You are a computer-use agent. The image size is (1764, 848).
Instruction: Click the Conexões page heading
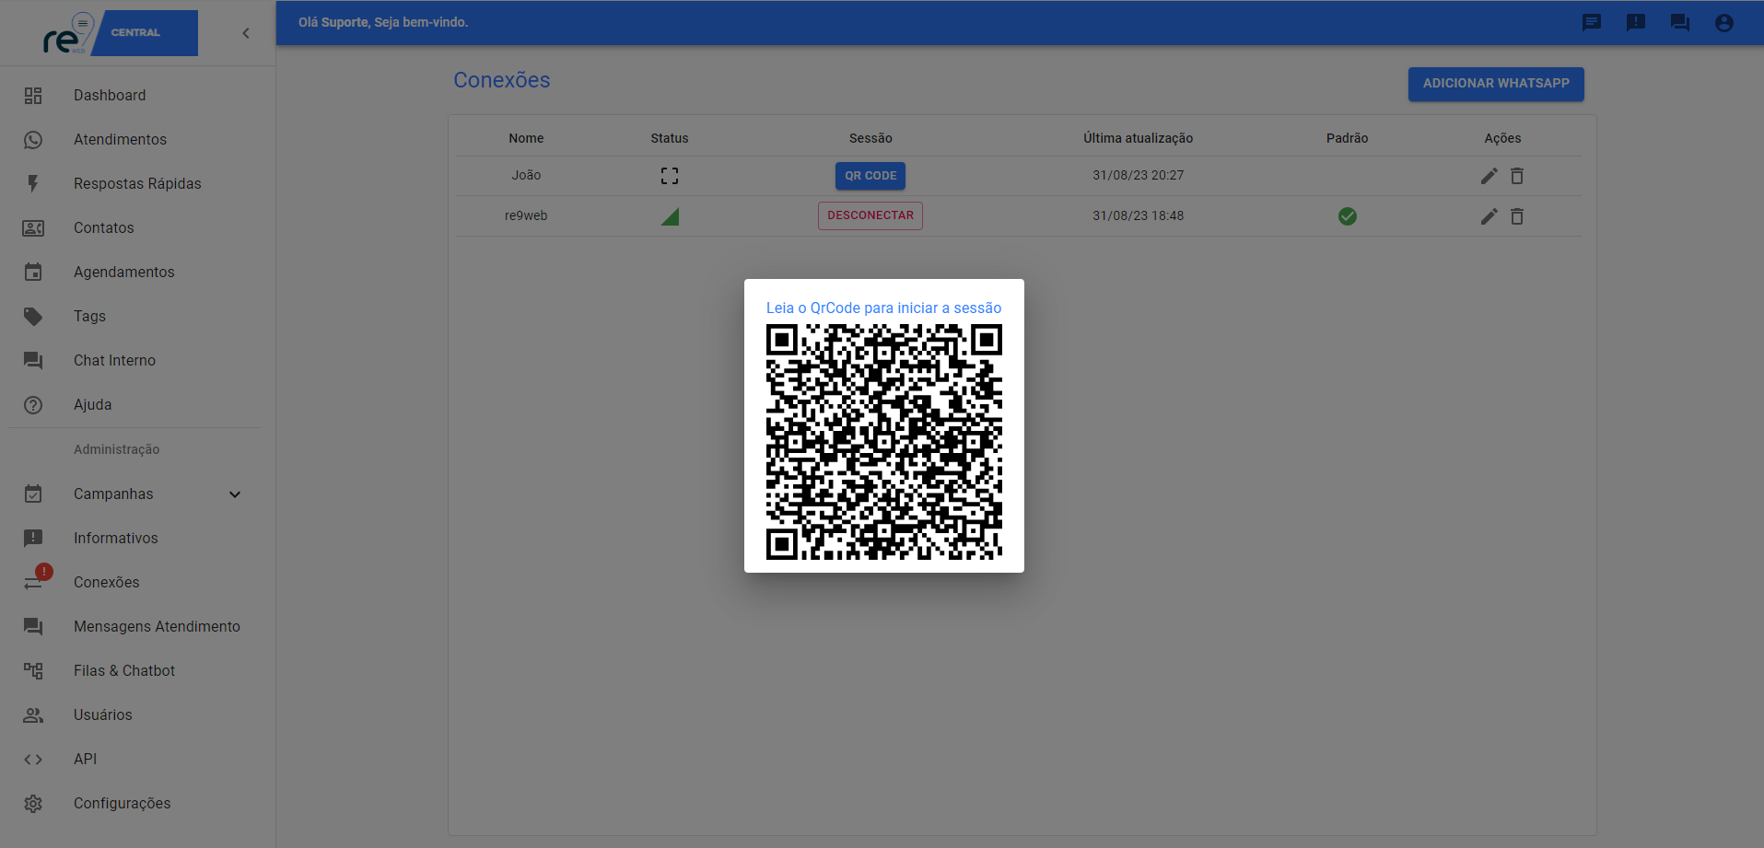coord(502,80)
